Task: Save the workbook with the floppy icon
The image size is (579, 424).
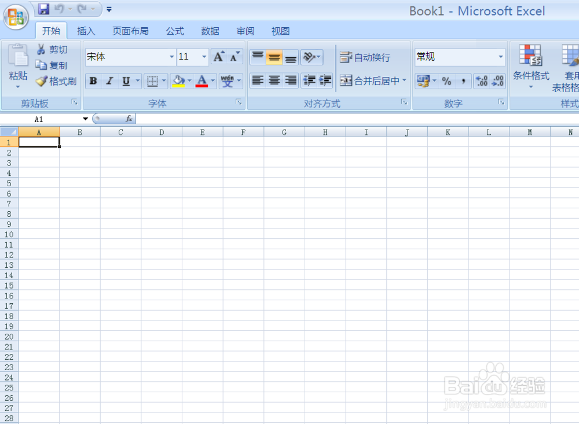Action: click(x=43, y=9)
